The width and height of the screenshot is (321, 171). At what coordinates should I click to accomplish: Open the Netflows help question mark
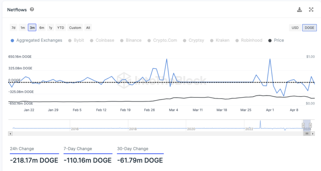(x=32, y=9)
